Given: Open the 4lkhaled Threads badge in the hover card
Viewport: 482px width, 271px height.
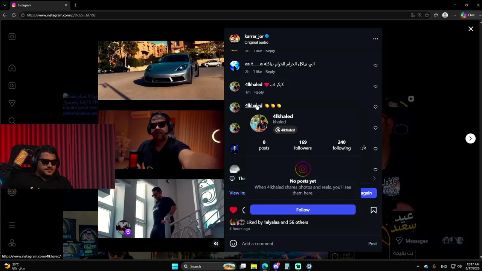Looking at the screenshot, I should (x=285, y=130).
